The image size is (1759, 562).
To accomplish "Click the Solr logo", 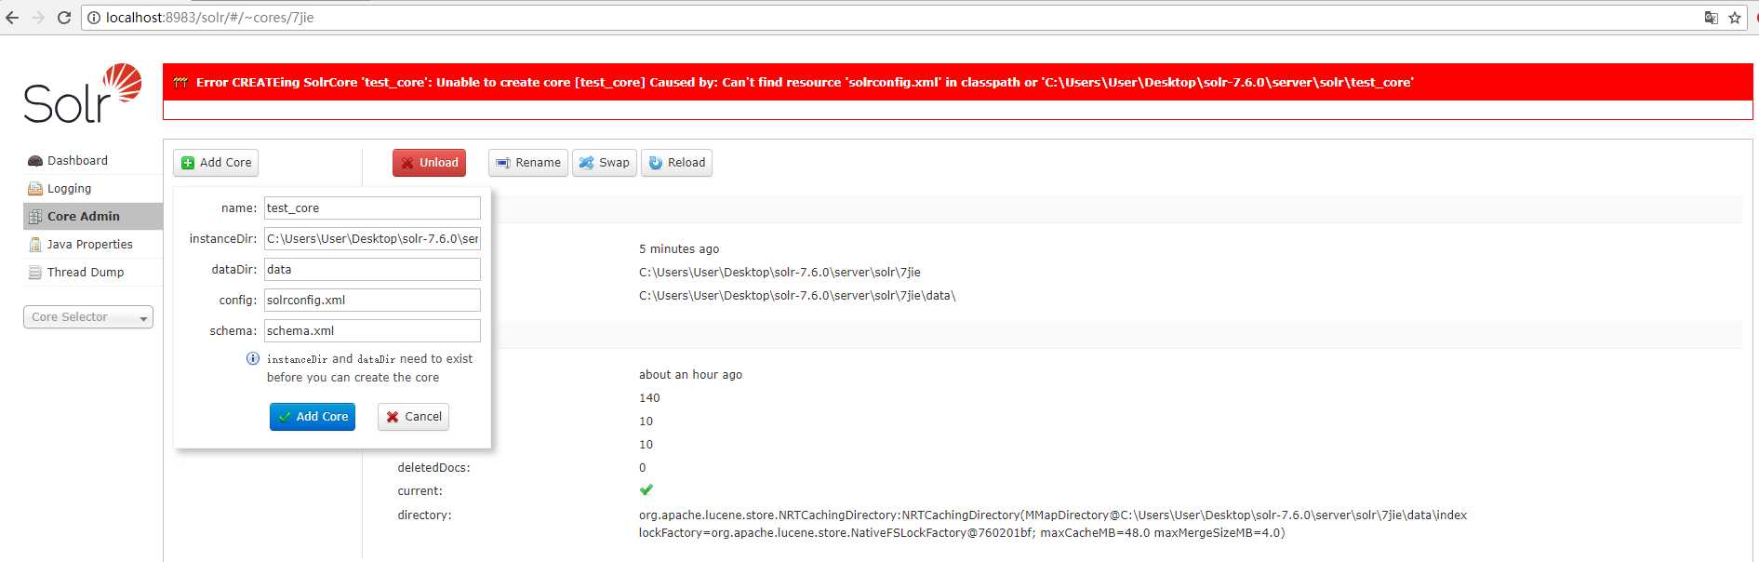I will 83,94.
